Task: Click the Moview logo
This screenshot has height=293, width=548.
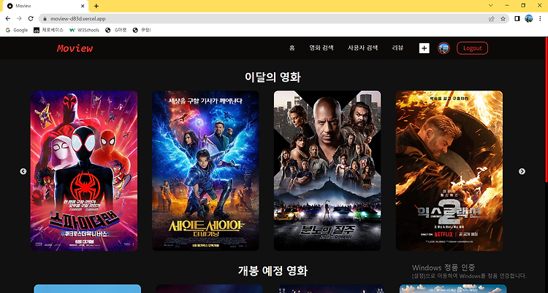Action: (x=75, y=49)
